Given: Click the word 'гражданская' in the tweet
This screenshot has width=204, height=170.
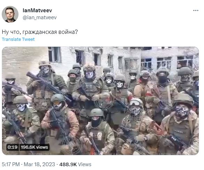Looking at the screenshot, I should pyautogui.click(x=40, y=32).
